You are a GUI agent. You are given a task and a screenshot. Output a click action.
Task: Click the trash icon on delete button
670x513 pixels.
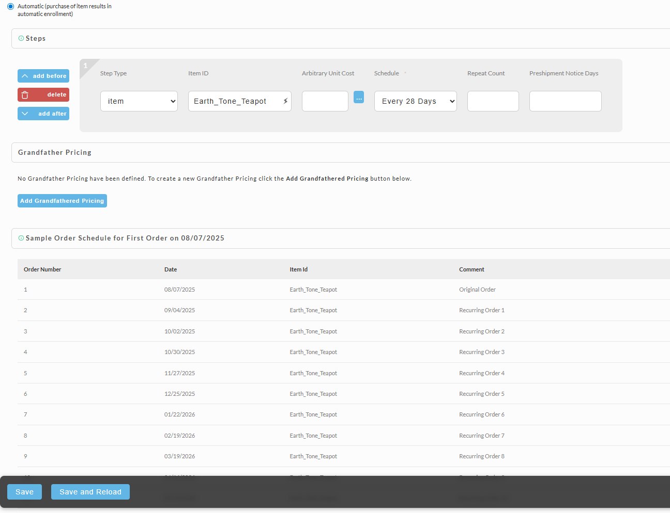pyautogui.click(x=25, y=95)
